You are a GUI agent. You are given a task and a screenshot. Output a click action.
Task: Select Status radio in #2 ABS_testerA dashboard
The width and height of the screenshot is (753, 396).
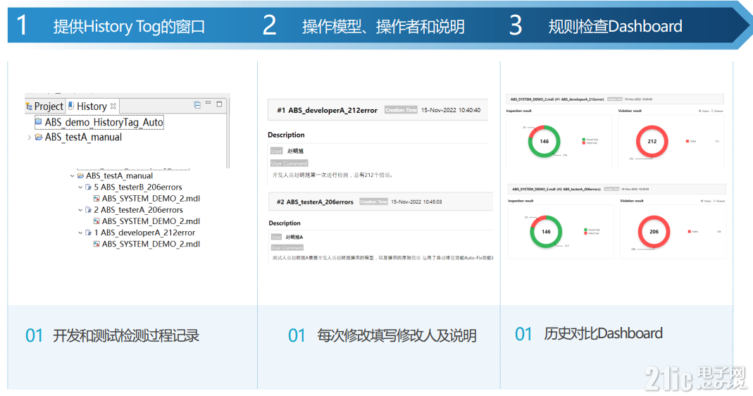click(702, 201)
